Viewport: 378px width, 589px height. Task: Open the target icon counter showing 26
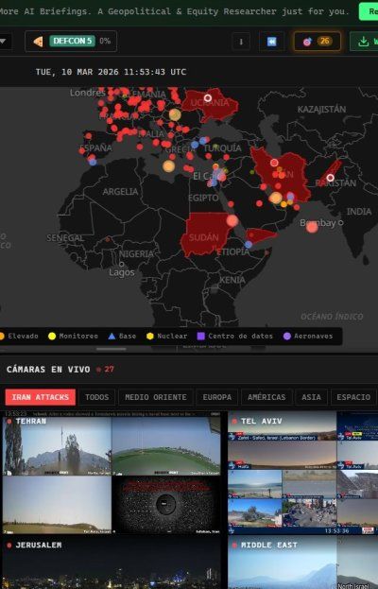point(318,42)
